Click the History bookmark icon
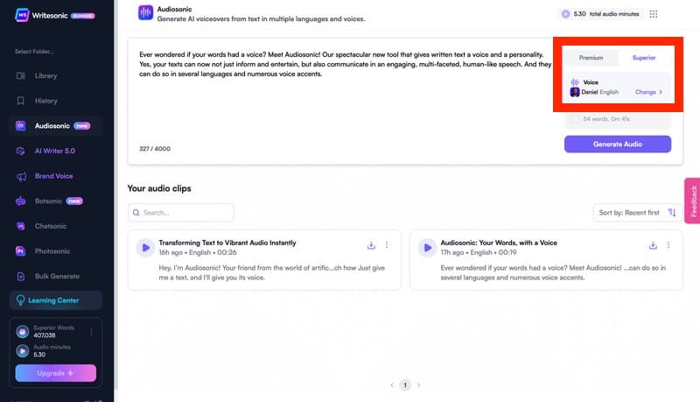This screenshot has height=402, width=700. point(20,101)
